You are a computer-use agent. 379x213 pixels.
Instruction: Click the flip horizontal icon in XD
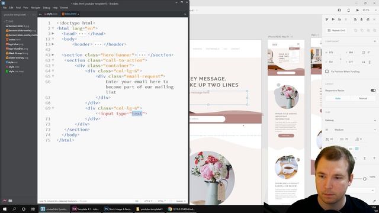pos(363,62)
